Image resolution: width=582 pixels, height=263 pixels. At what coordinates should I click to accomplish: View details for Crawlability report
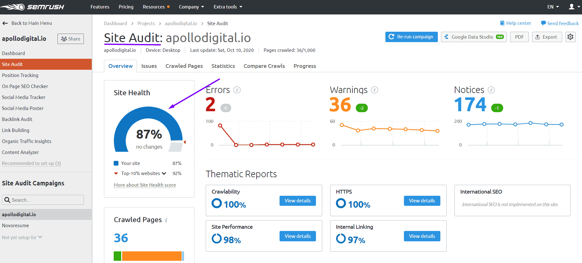[298, 201]
